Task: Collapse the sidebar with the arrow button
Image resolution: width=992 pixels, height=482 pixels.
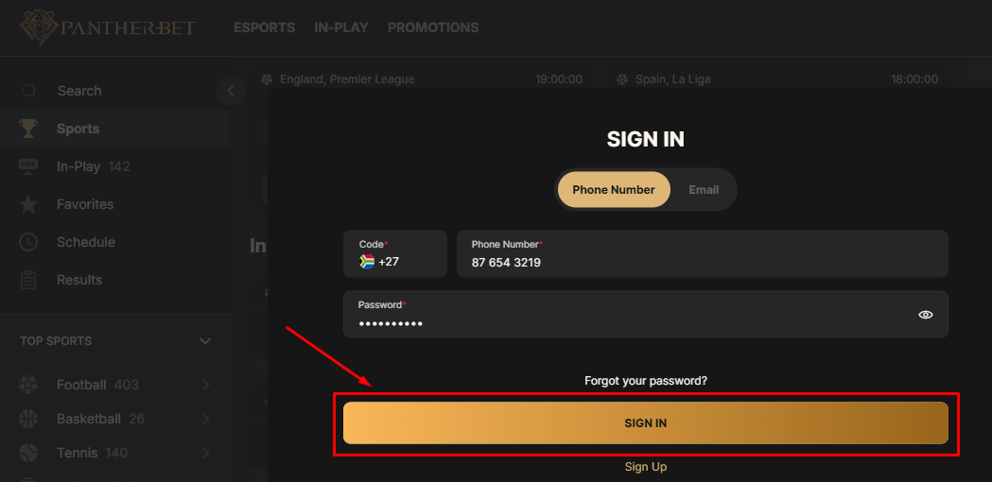Action: pyautogui.click(x=231, y=91)
